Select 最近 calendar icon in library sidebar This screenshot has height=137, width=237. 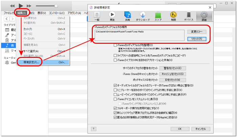(x=7, y=30)
